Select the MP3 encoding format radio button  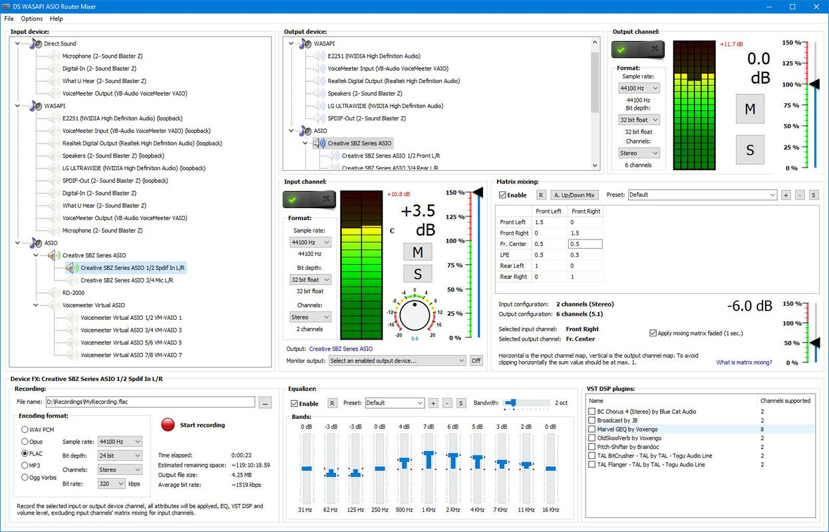[25, 465]
